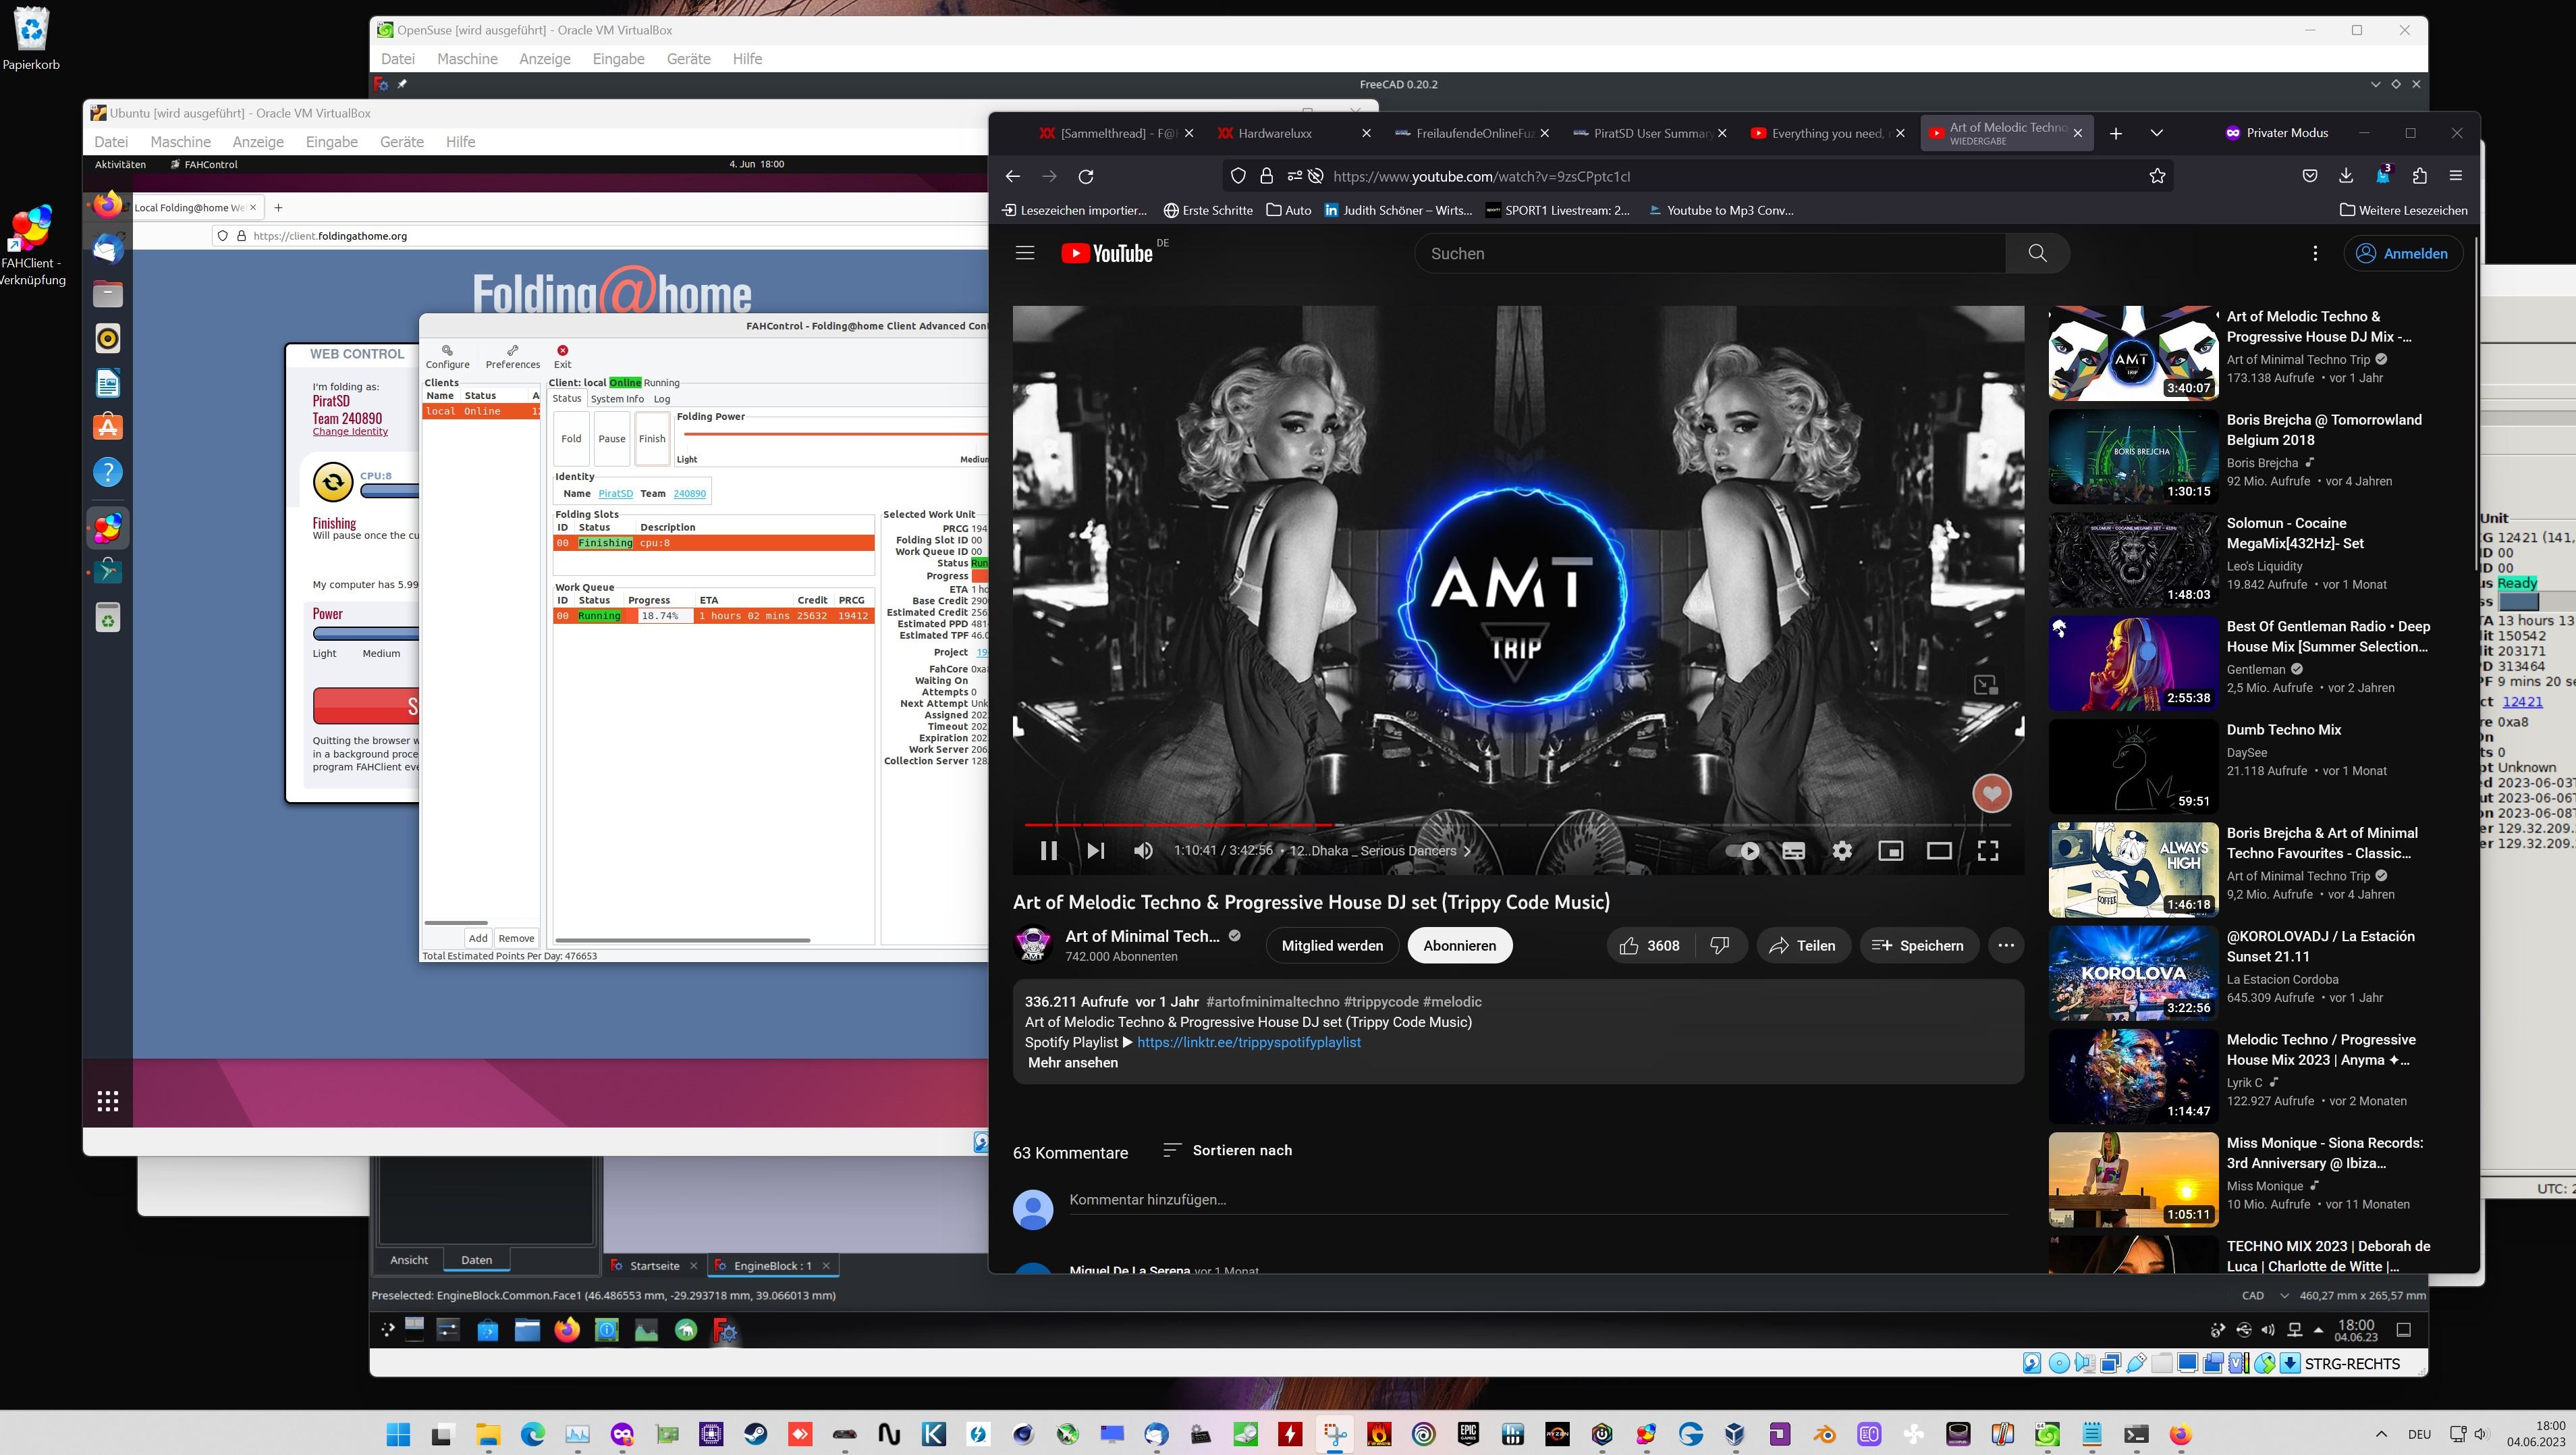Pause the YouTube video
Screen dimensions: 2576x1455
coord(1048,851)
